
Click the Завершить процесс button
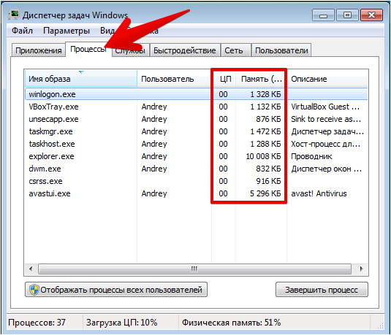pos(322,290)
